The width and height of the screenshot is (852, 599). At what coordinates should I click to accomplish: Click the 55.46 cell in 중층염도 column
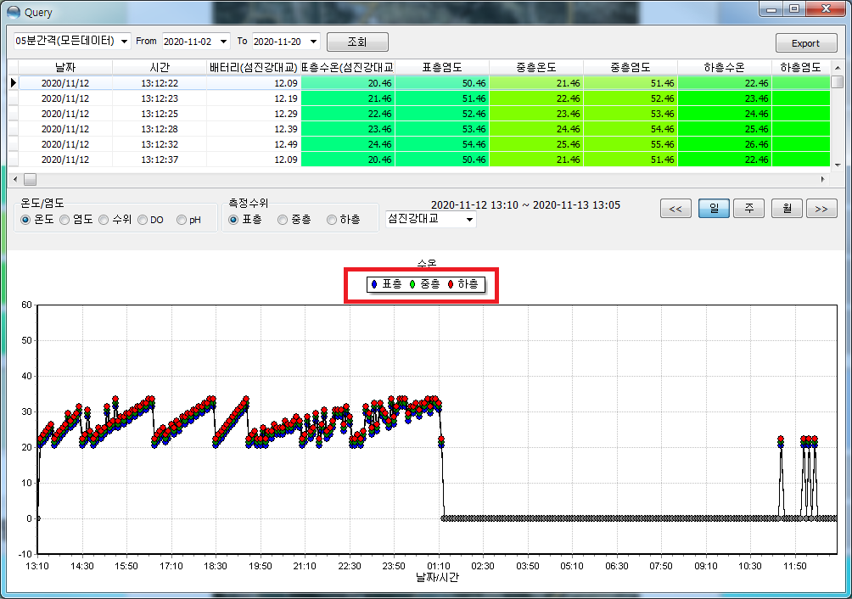pyautogui.click(x=631, y=144)
